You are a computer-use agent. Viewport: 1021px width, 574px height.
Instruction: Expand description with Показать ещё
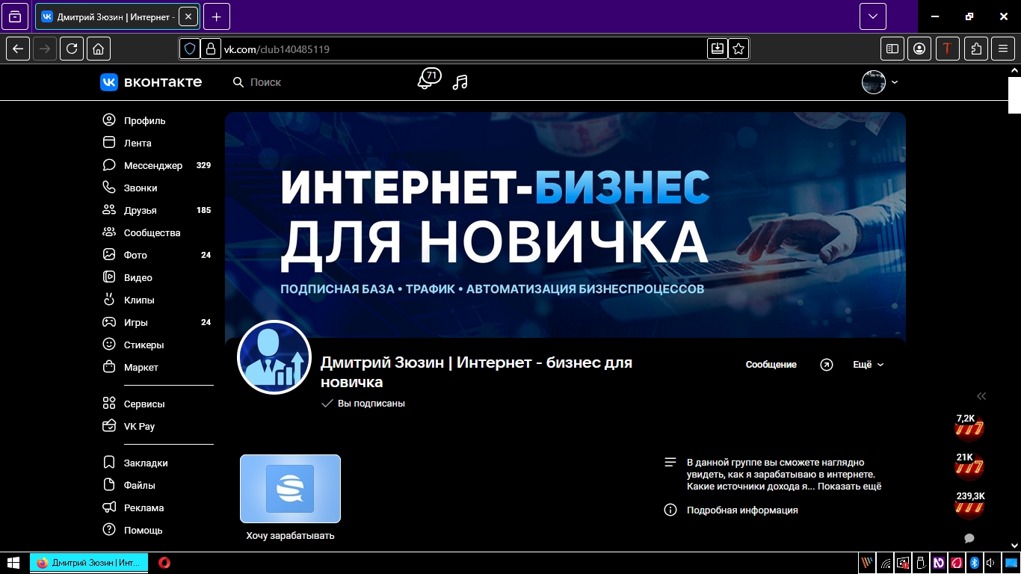(851, 487)
